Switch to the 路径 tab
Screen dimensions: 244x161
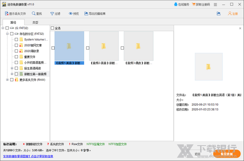coord(13,22)
